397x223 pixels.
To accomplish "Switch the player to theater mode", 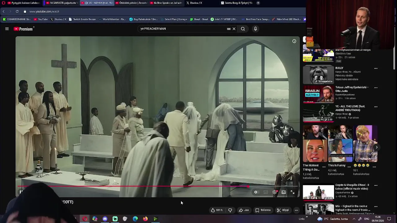I will 283,192.
